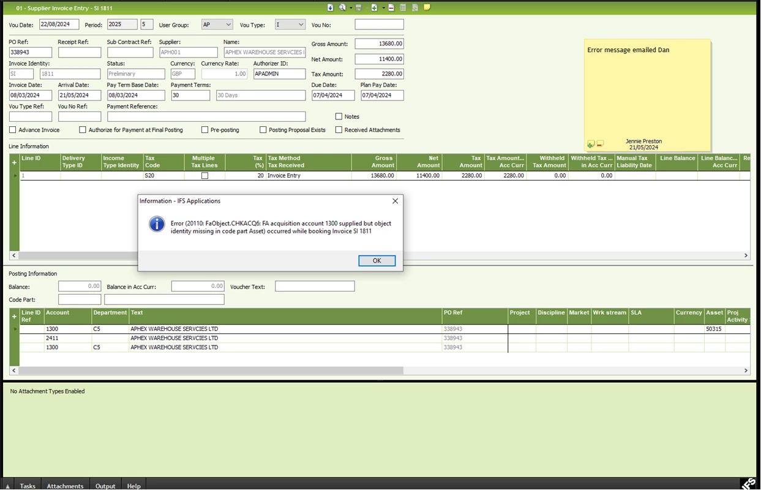
Task: Open the Output menu in the bottom bar
Action: click(x=105, y=486)
